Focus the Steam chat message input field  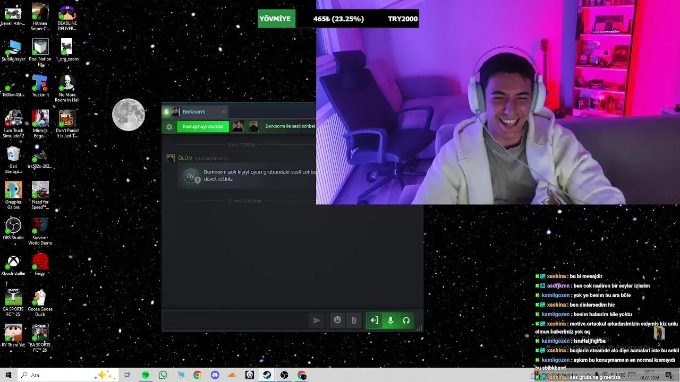(235, 320)
